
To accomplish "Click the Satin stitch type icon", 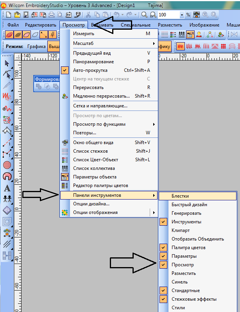I will point(180,46).
